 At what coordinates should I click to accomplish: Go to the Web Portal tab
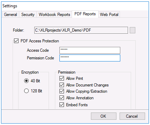tap(109, 15)
